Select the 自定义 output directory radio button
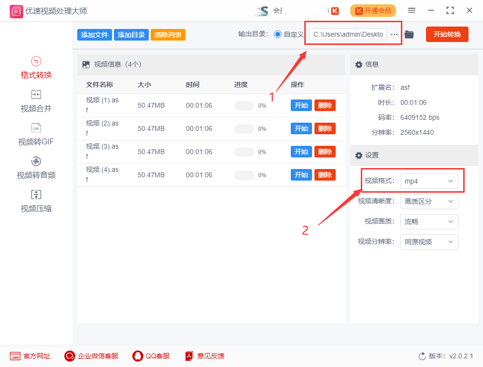 (278, 34)
